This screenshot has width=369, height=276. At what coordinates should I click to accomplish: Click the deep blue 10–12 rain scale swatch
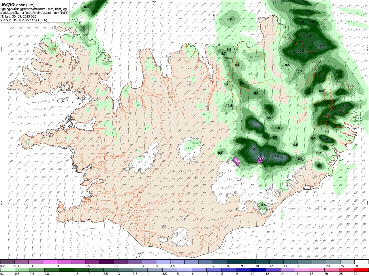pos(258,270)
